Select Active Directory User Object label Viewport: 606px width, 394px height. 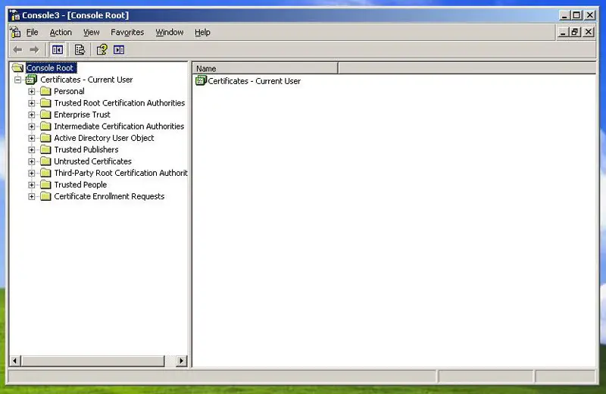[104, 138]
